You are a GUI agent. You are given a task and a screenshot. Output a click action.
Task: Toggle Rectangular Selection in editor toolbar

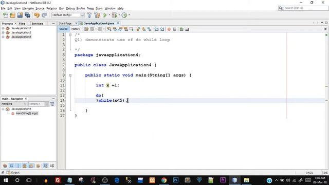pos(132,29)
